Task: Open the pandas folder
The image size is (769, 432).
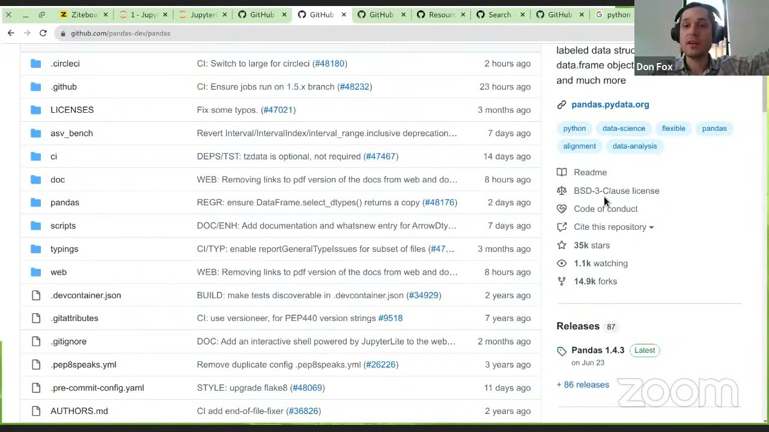Action: click(x=65, y=203)
